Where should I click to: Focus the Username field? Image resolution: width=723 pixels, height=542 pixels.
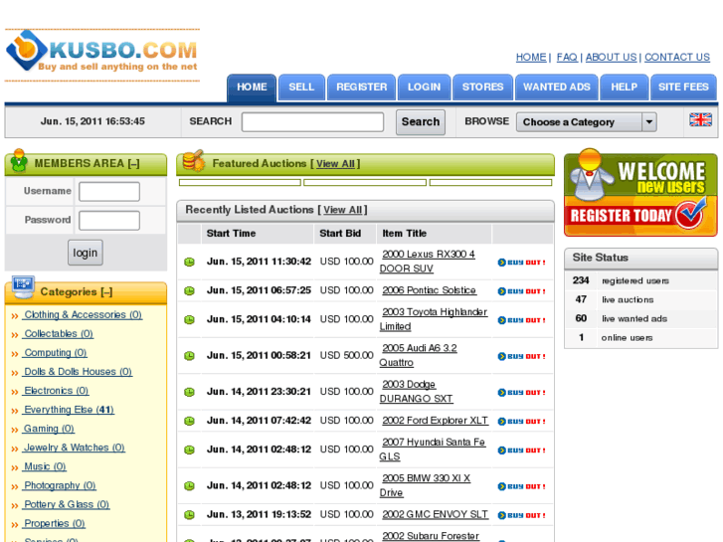click(x=109, y=191)
